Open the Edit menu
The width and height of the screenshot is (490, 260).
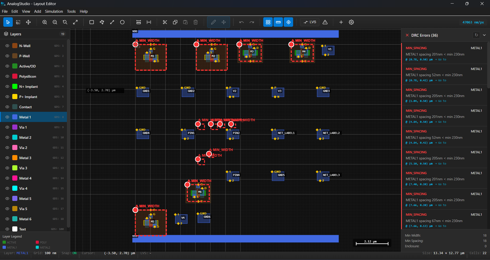point(15,11)
